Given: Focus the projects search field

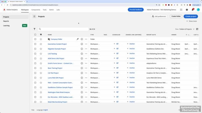Looking at the screenshot, I should click(x=63, y=29).
